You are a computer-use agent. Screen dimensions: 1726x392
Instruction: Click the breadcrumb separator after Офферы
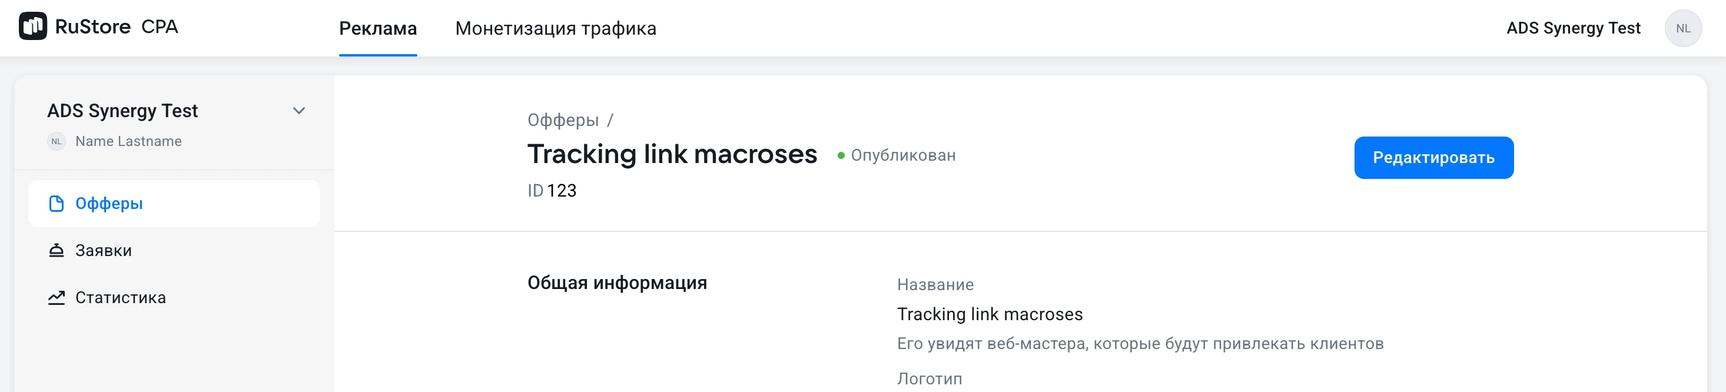pos(610,121)
